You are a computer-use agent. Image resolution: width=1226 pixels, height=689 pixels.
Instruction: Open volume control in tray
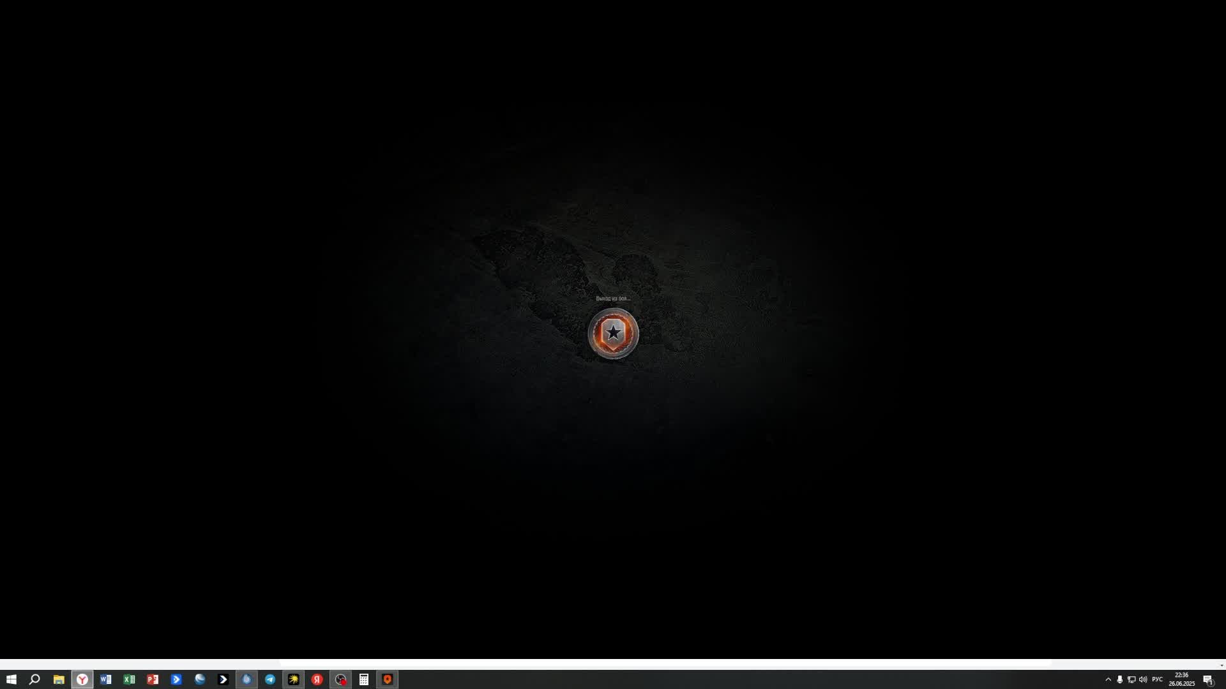click(1143, 679)
